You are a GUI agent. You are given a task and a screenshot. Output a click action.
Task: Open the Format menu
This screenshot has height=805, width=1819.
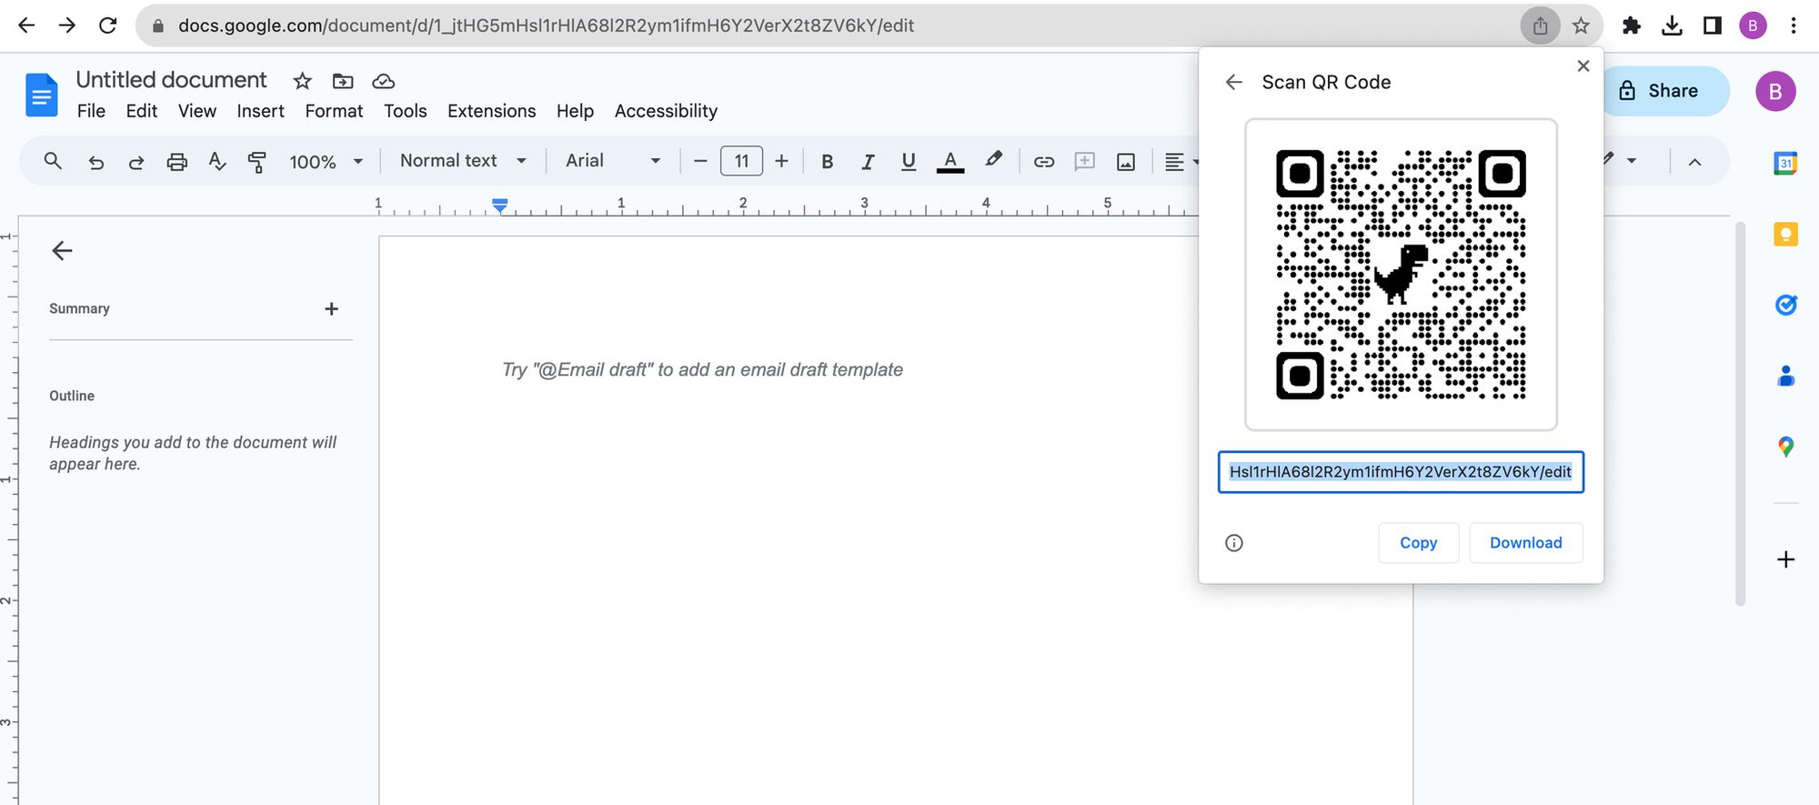click(334, 111)
